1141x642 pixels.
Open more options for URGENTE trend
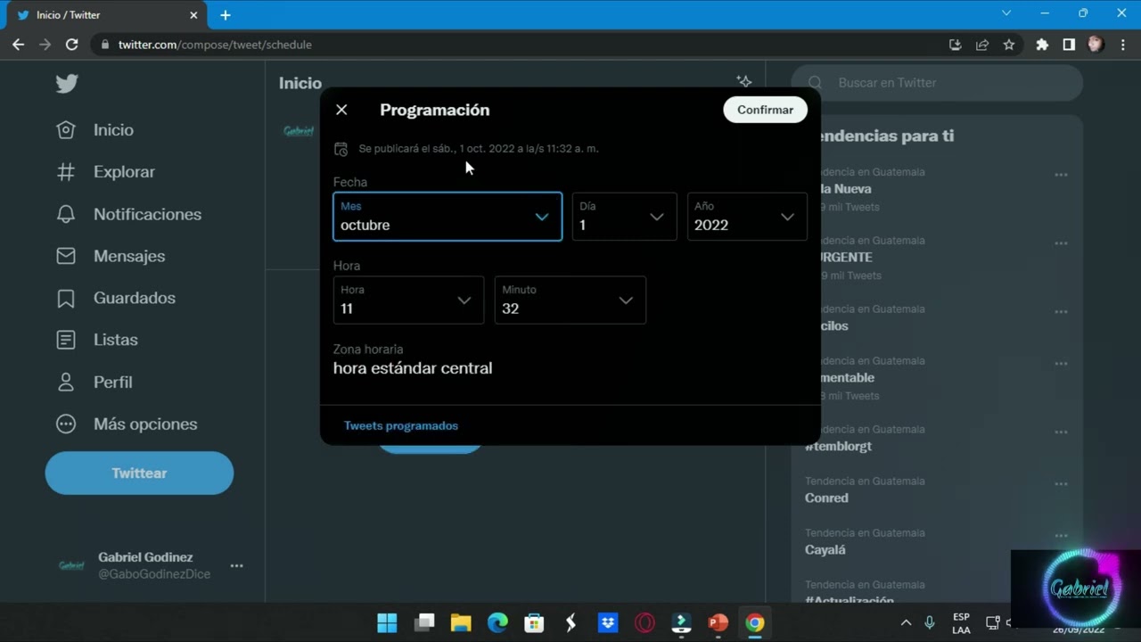click(x=1061, y=243)
